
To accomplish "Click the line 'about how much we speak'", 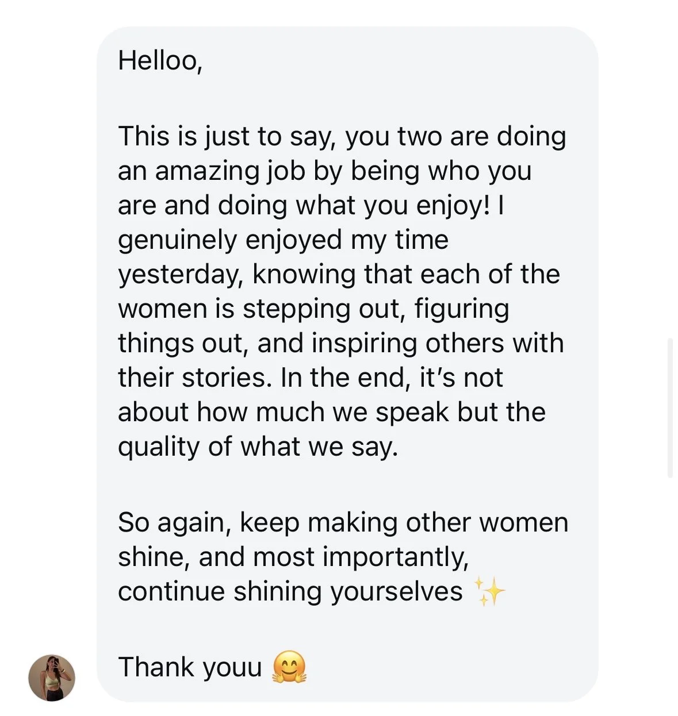I will tap(332, 412).
